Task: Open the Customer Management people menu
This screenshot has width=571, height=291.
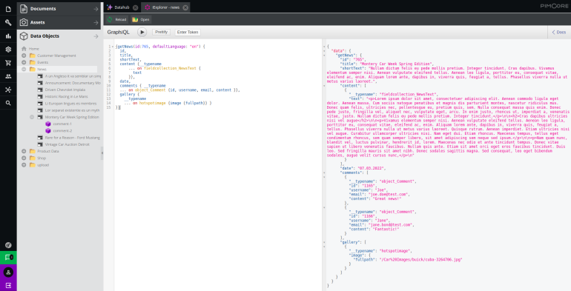Action: [8, 76]
